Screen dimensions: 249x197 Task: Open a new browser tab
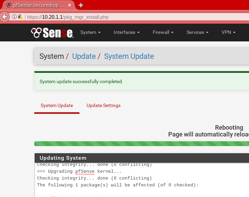(x=81, y=5)
